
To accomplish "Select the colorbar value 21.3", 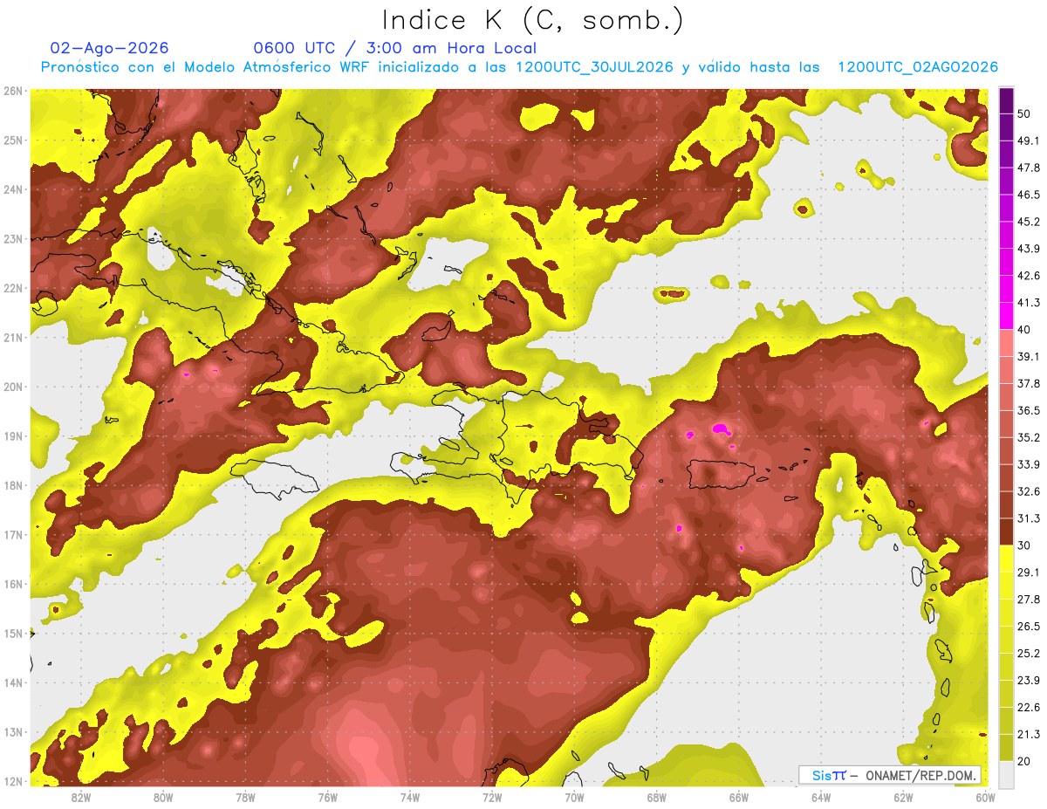I will click(1029, 734).
